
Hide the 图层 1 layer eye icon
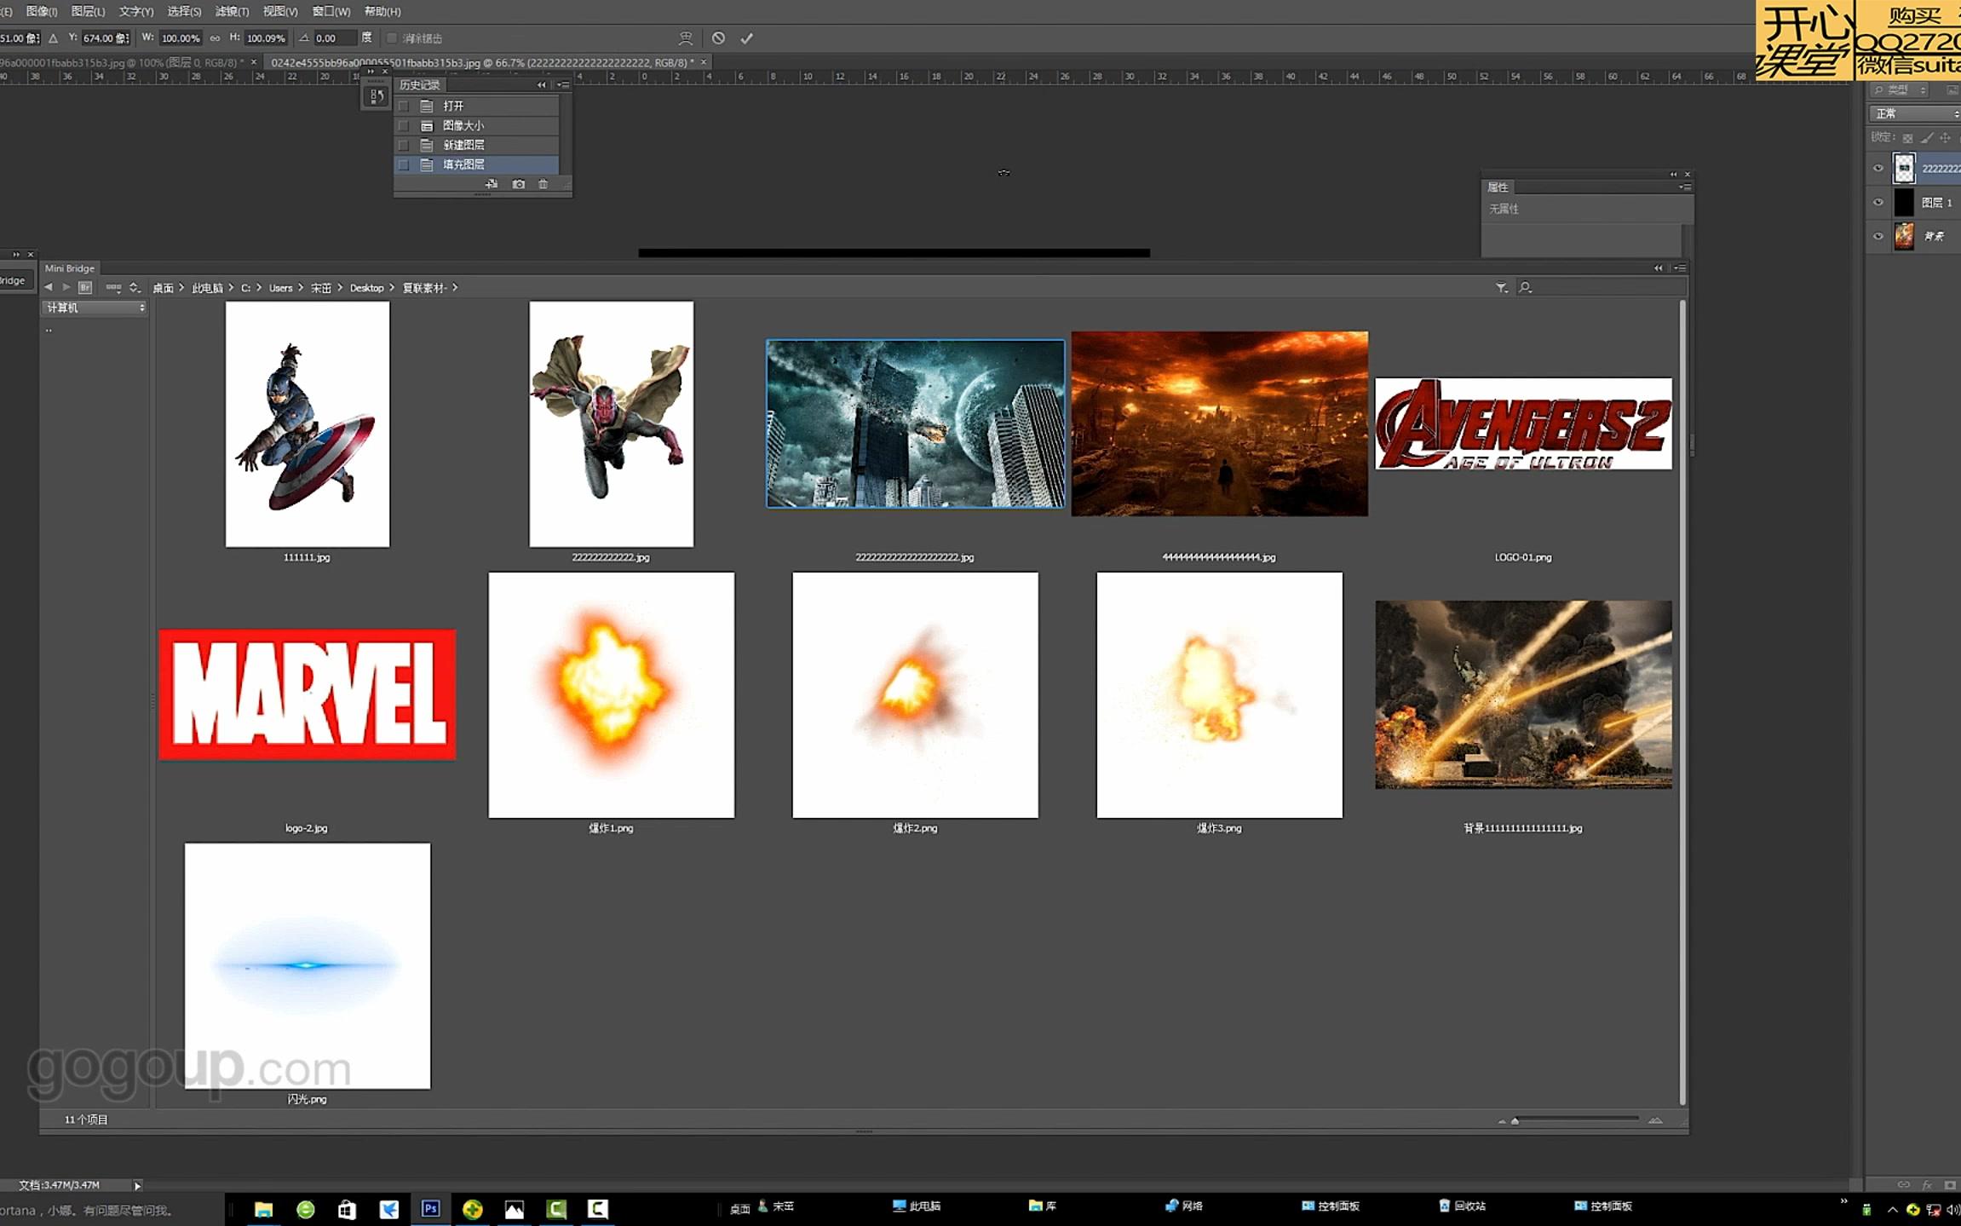tap(1878, 203)
